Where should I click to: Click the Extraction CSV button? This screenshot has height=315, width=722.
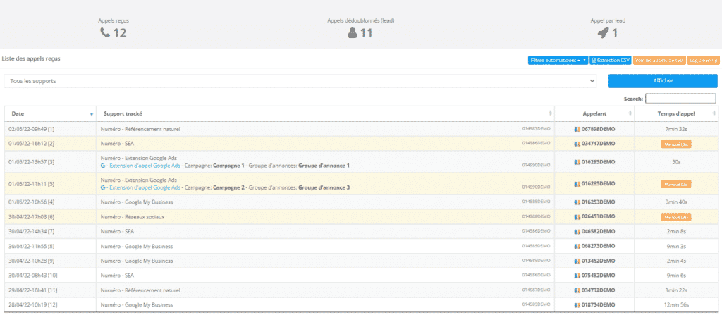click(x=610, y=61)
